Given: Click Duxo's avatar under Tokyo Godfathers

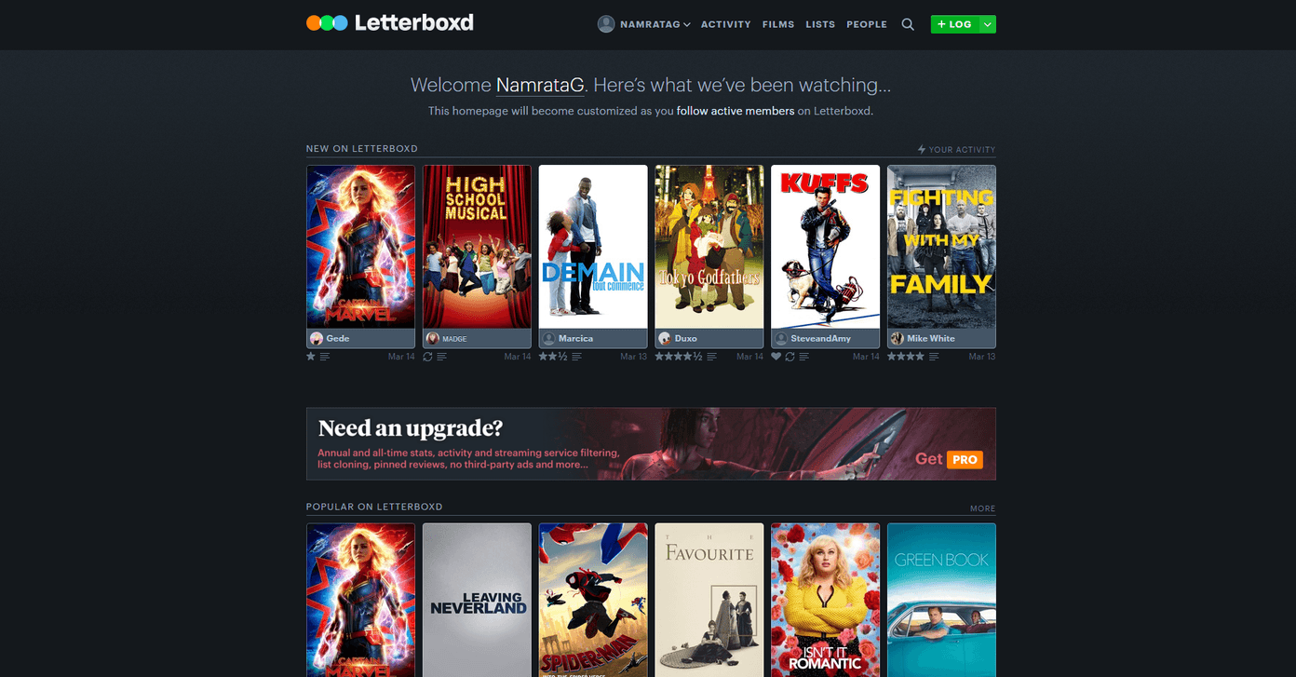Looking at the screenshot, I should coord(667,338).
